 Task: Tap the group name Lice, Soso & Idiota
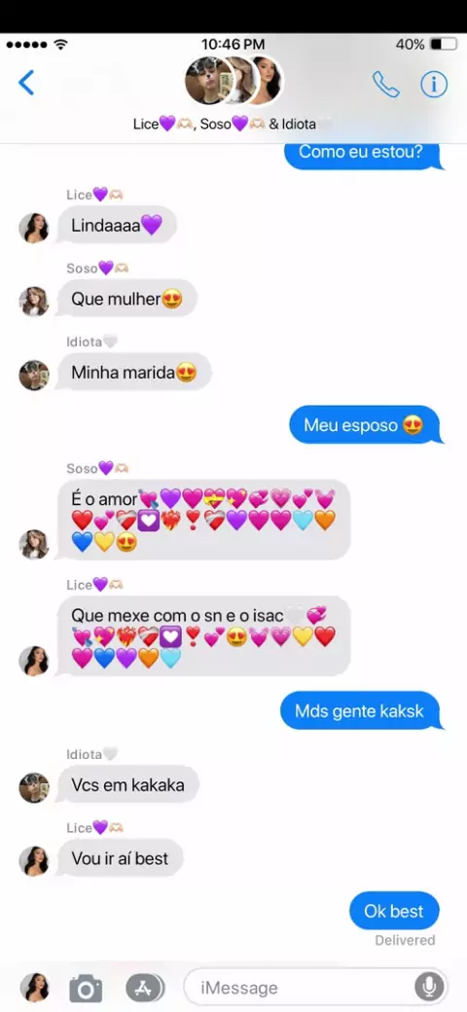click(x=233, y=124)
